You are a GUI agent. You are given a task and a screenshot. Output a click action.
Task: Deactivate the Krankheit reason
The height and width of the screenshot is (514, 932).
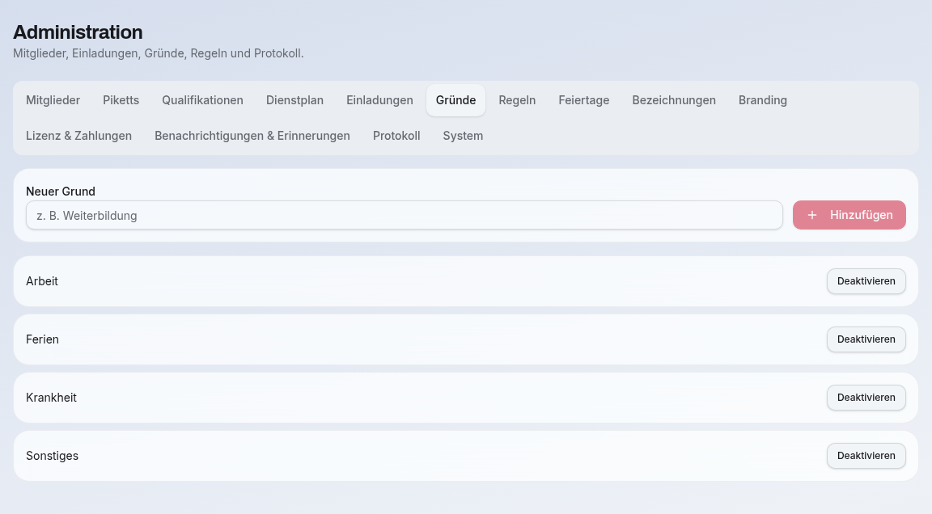tap(866, 398)
